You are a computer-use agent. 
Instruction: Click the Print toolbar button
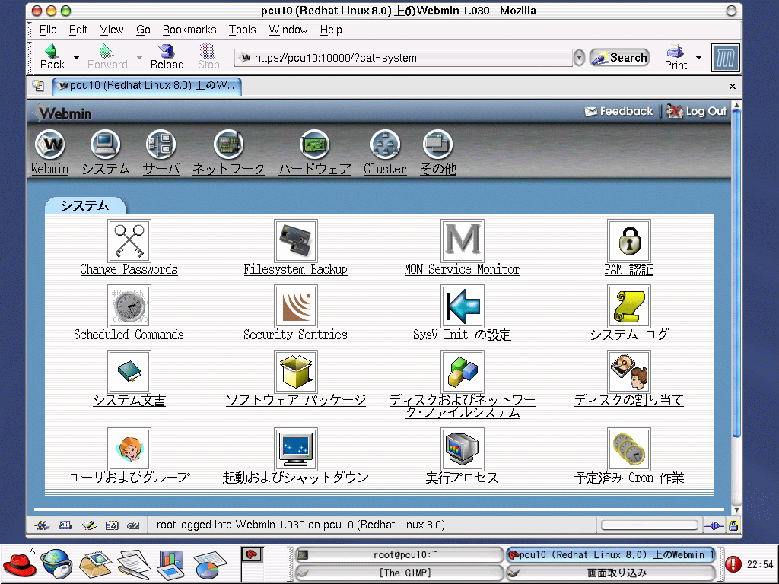pyautogui.click(x=676, y=57)
